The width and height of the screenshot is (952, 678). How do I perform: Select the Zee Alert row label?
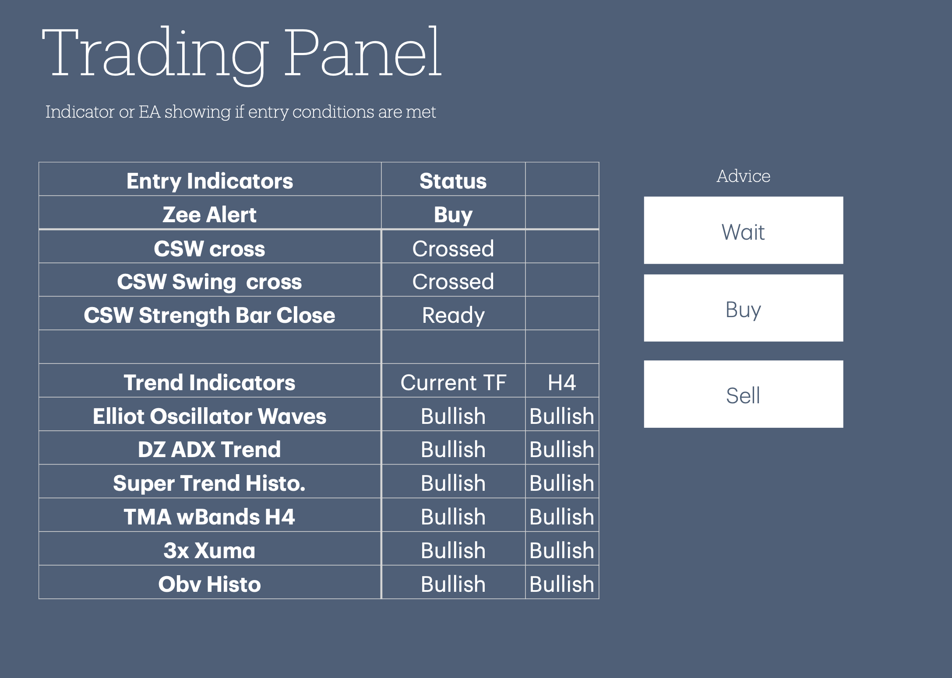[x=209, y=214]
